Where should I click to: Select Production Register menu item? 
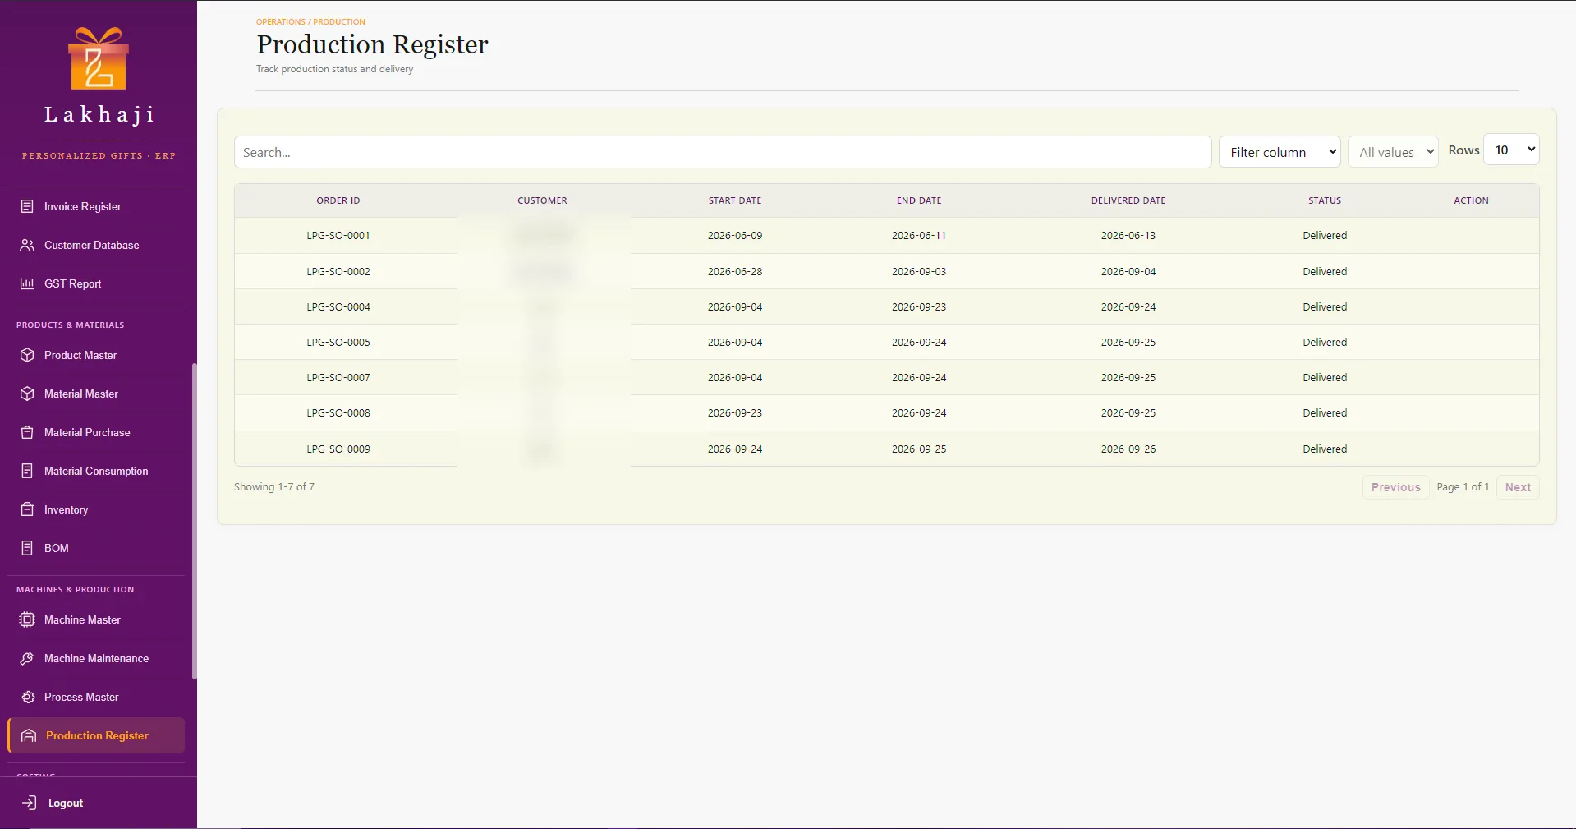pyautogui.click(x=96, y=735)
